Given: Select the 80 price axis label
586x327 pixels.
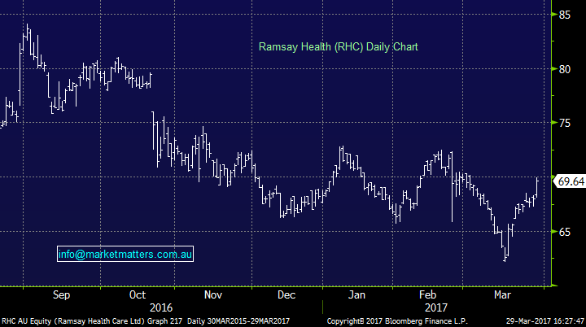Looking at the screenshot, I should [565, 69].
